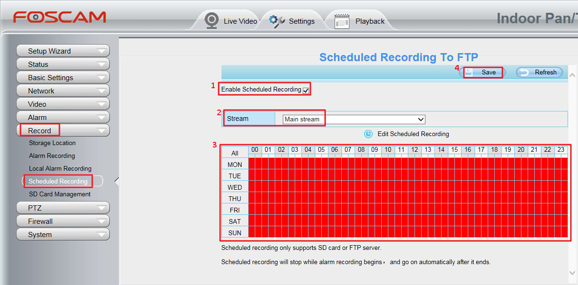
Task: Click the FOSCAM logo
Action: click(59, 18)
